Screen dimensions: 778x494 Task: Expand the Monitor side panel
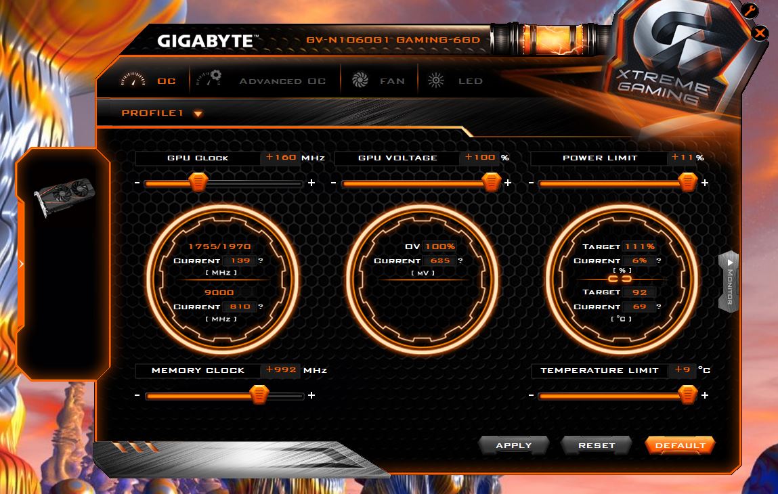coord(729,282)
